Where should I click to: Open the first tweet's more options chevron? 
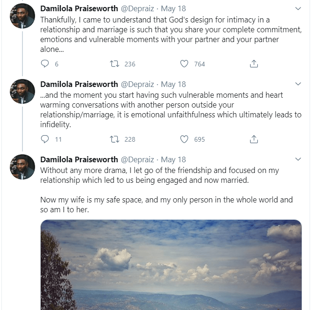[298, 9]
